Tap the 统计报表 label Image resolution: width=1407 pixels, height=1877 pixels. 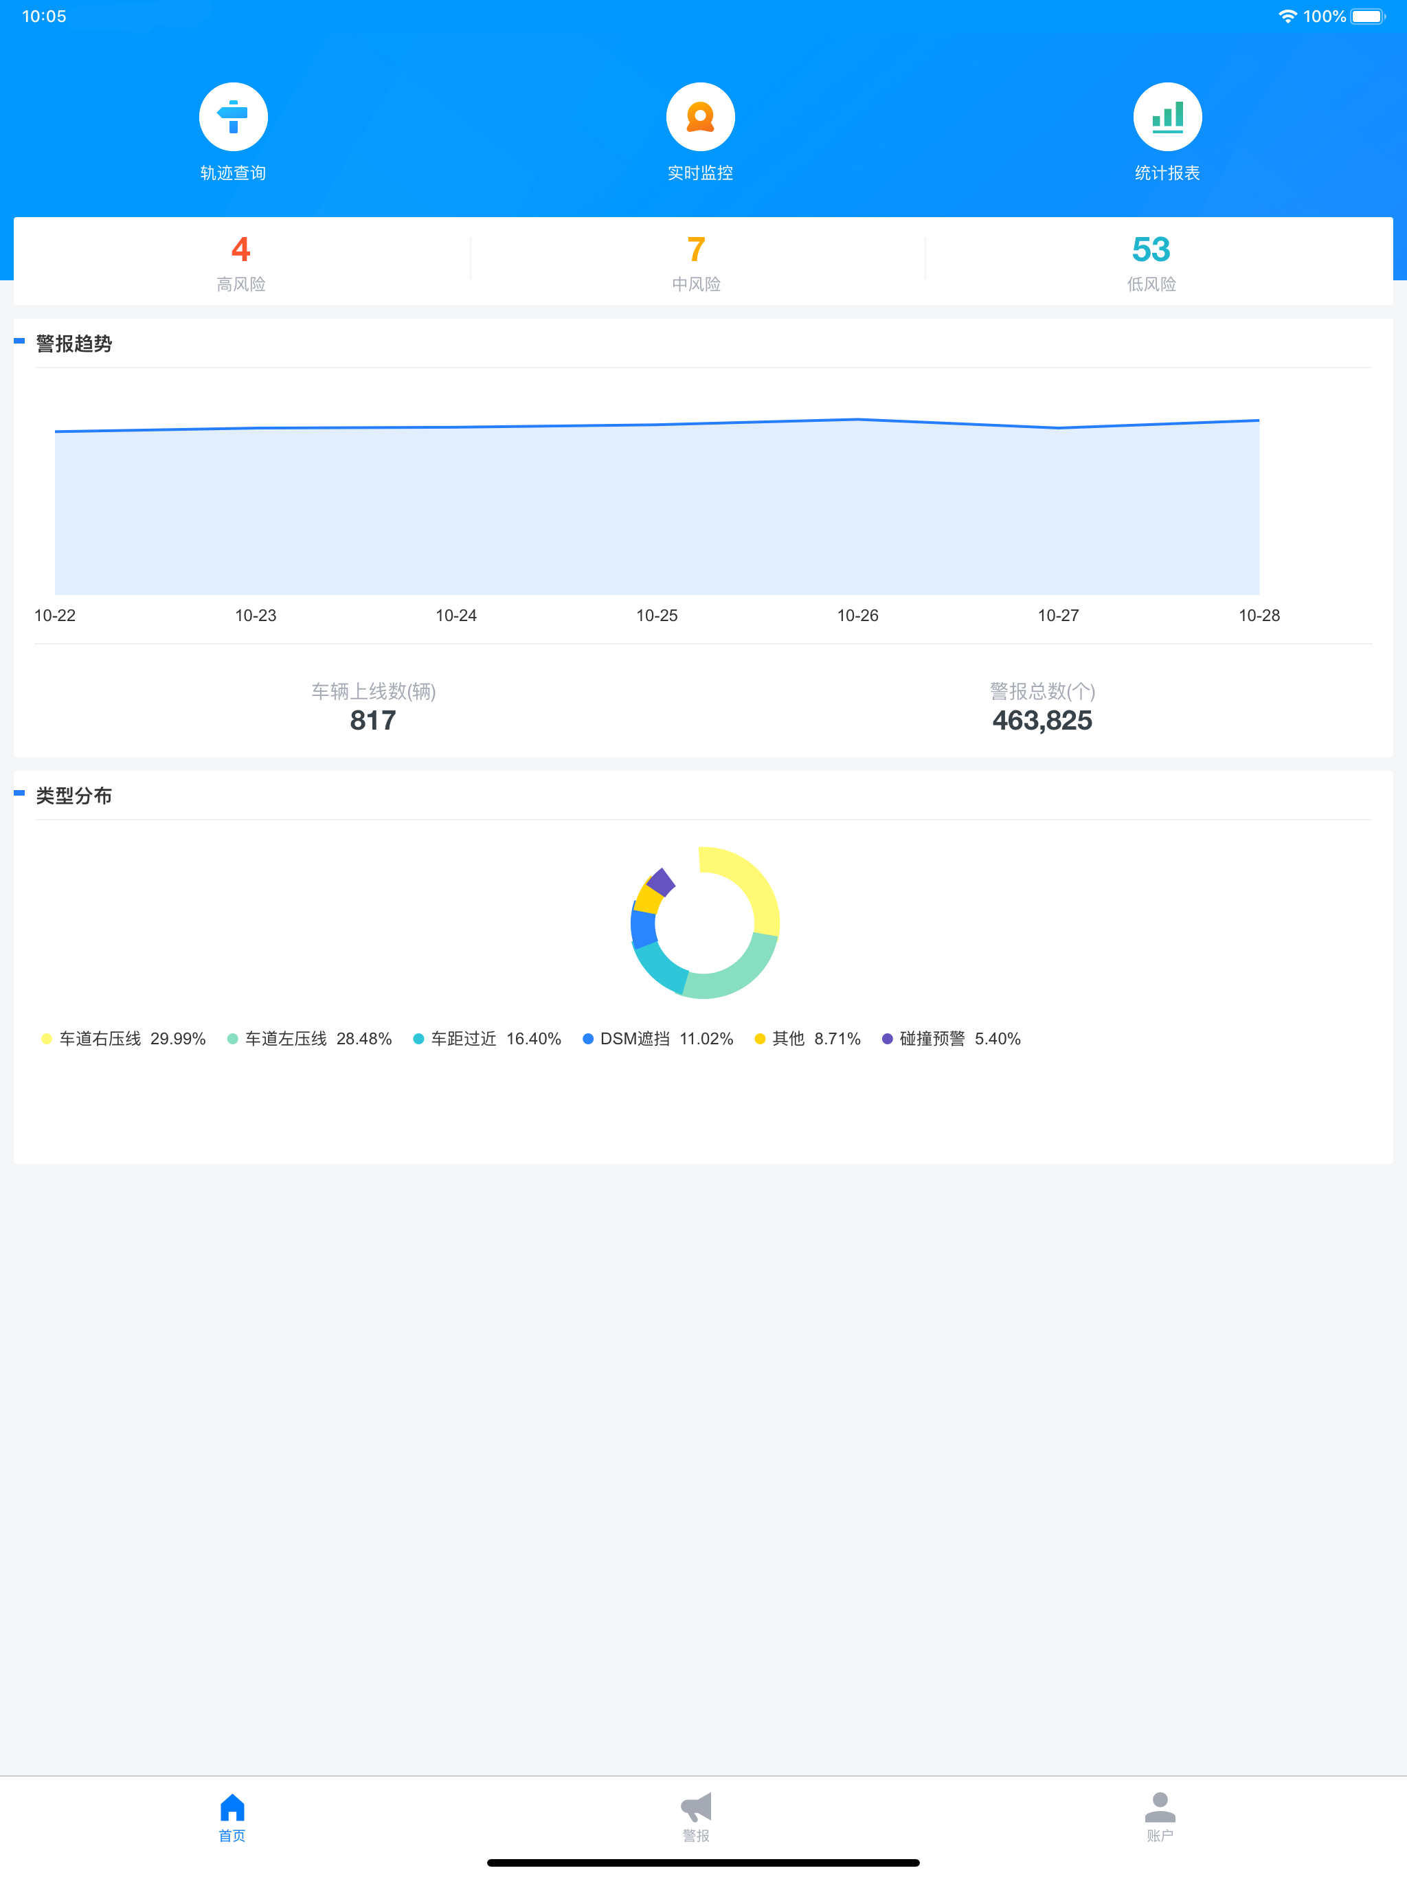[x=1167, y=173]
